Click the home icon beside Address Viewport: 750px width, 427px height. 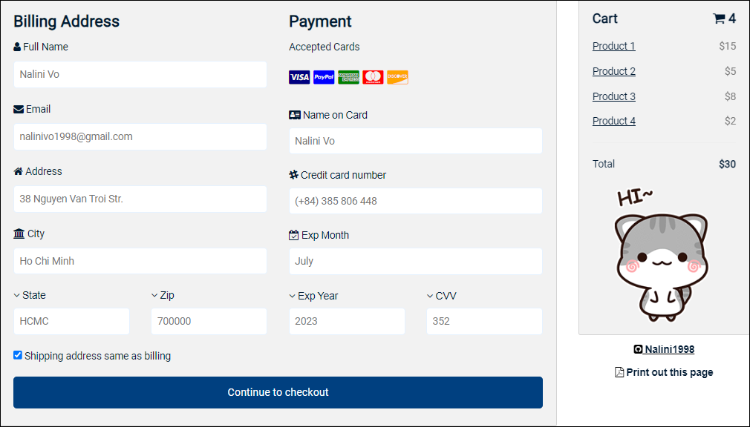pyautogui.click(x=17, y=171)
